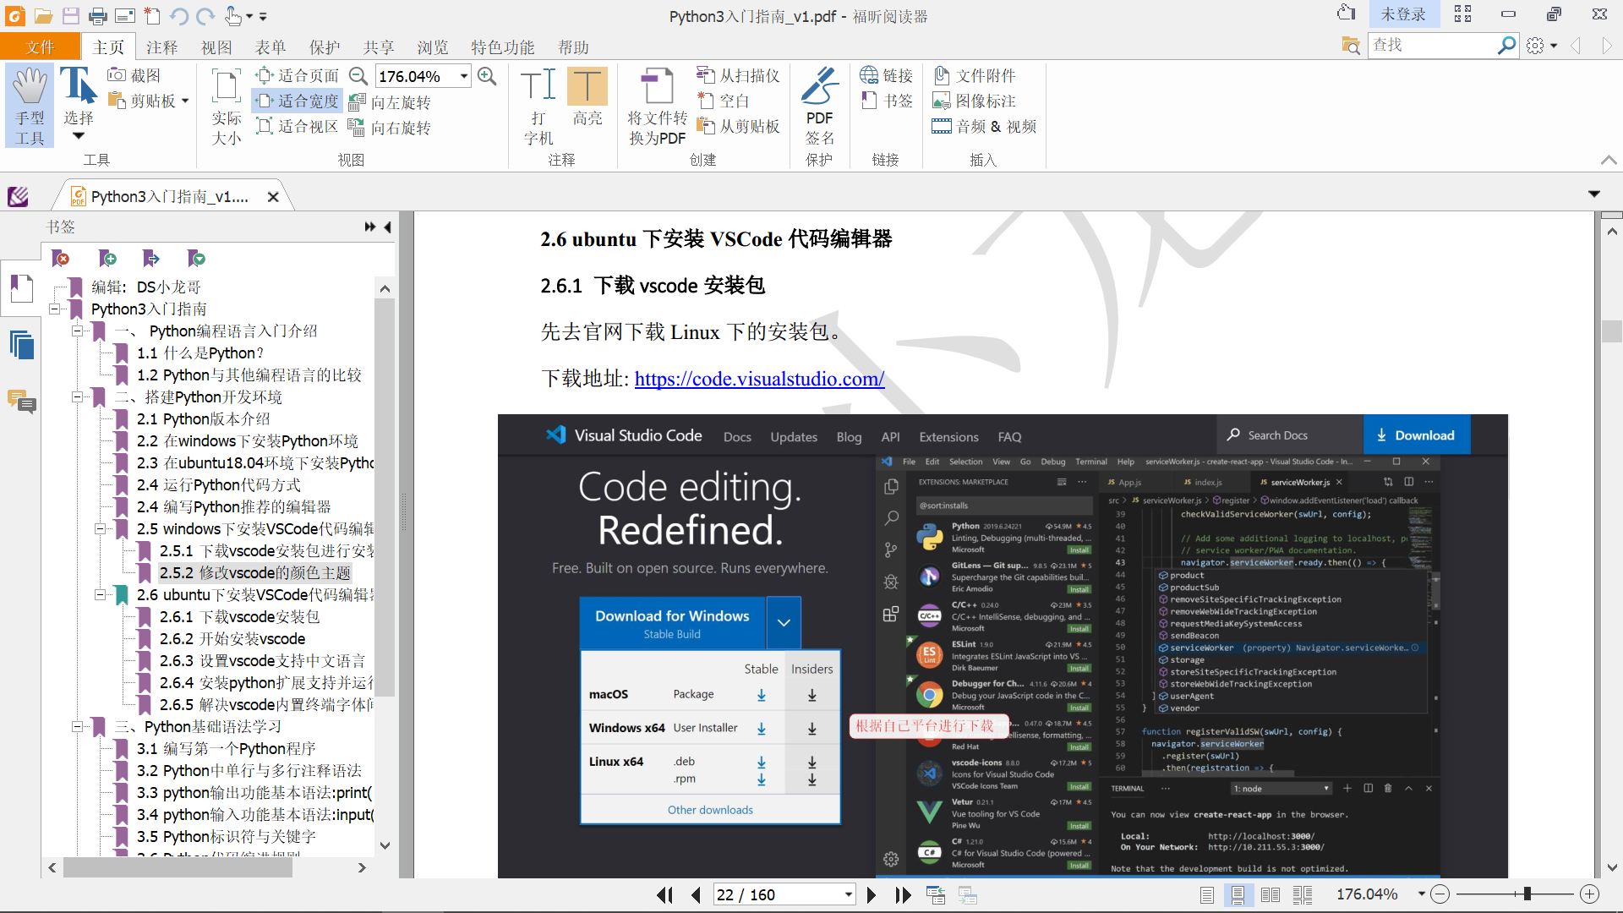The width and height of the screenshot is (1623, 913).
Task: Collapse the 2.6 ubuntu bookmark node
Action: click(x=100, y=594)
